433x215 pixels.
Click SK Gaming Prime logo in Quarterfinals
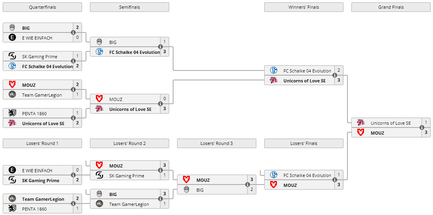pos(12,57)
